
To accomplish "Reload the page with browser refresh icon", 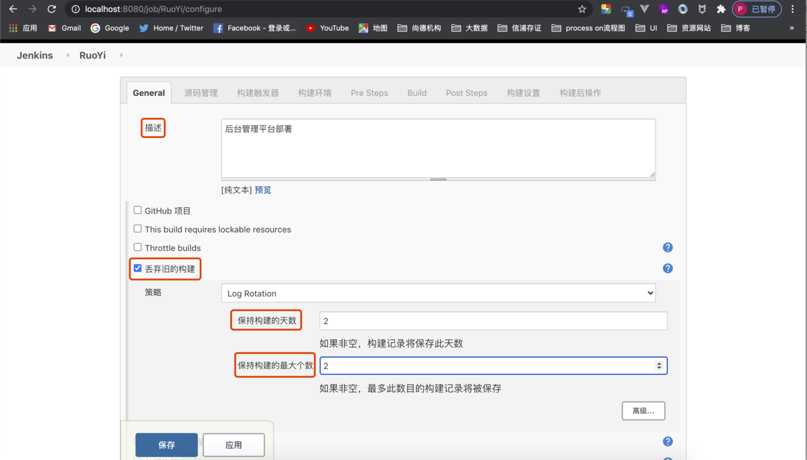I will 52,9.
